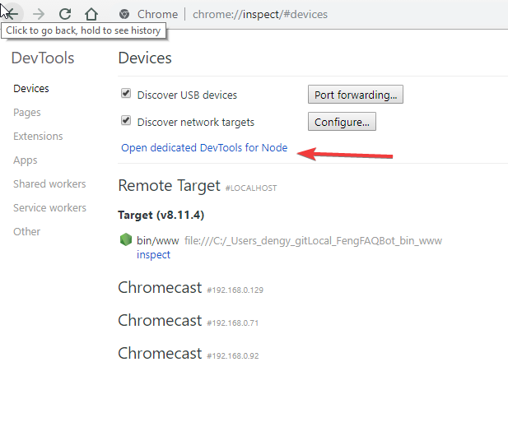The image size is (508, 427).
Task: Click the forward navigation arrow
Action: coord(39,14)
